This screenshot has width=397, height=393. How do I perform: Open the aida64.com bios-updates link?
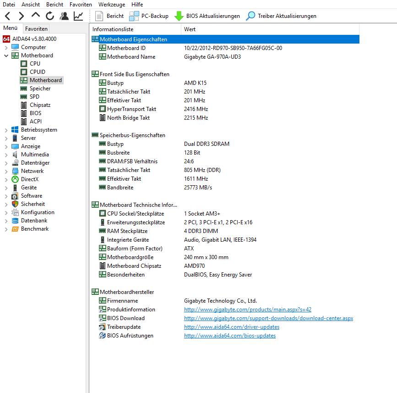230,335
